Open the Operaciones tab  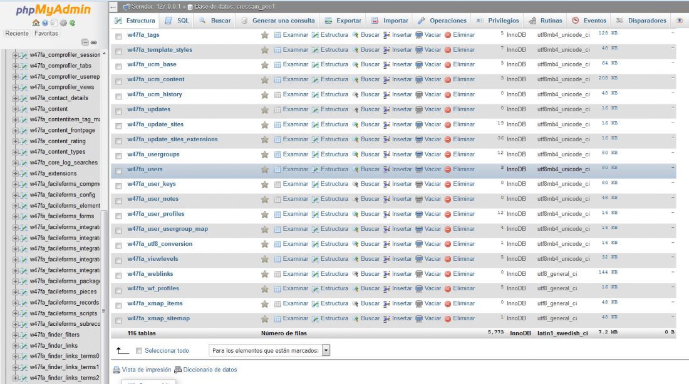tap(442, 21)
